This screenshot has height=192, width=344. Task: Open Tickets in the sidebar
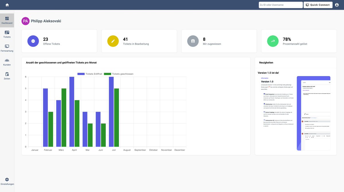click(7, 34)
